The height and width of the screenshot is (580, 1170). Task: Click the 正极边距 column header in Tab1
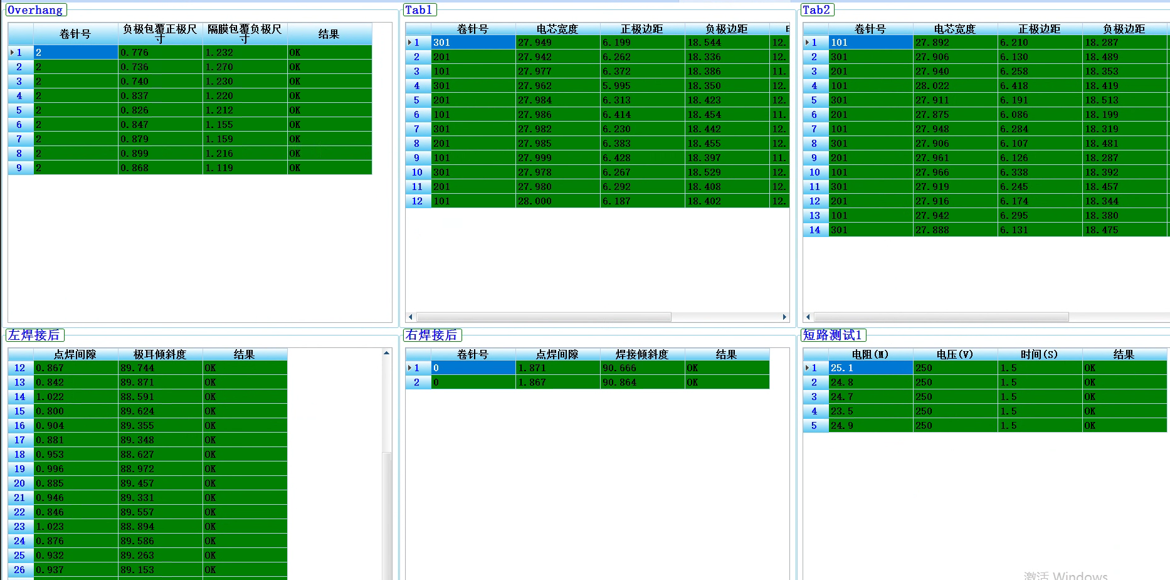[x=643, y=29]
